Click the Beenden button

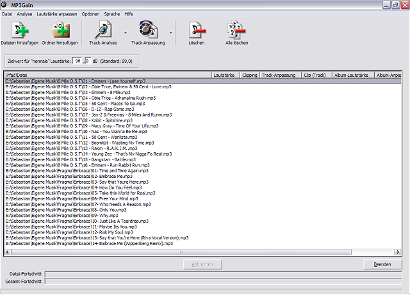pyautogui.click(x=382, y=264)
